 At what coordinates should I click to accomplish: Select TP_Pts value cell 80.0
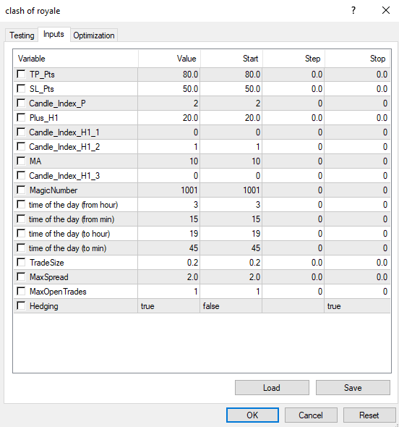[x=169, y=75]
